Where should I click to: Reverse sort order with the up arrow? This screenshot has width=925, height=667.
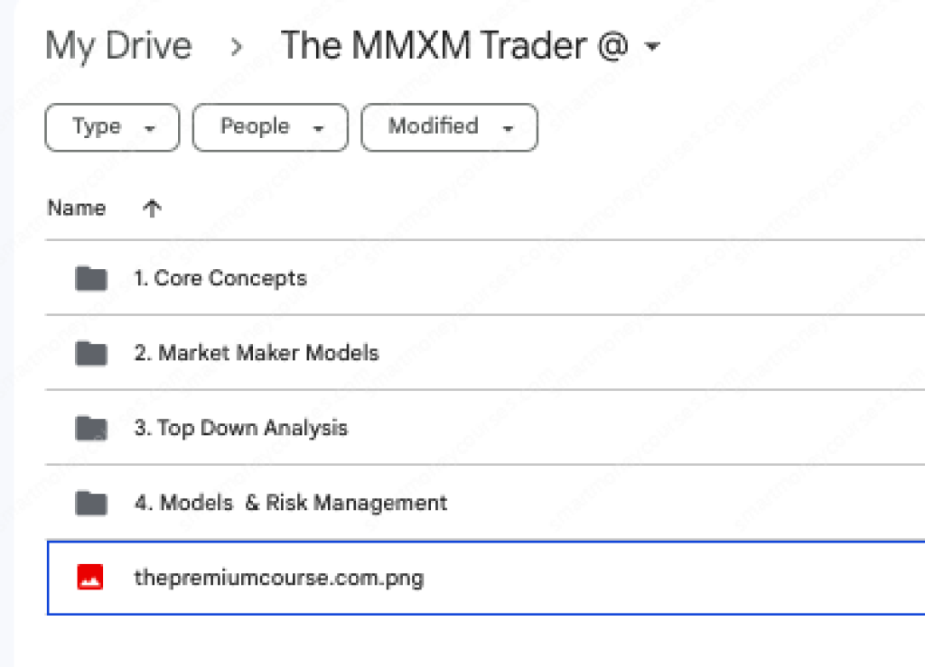tap(152, 208)
